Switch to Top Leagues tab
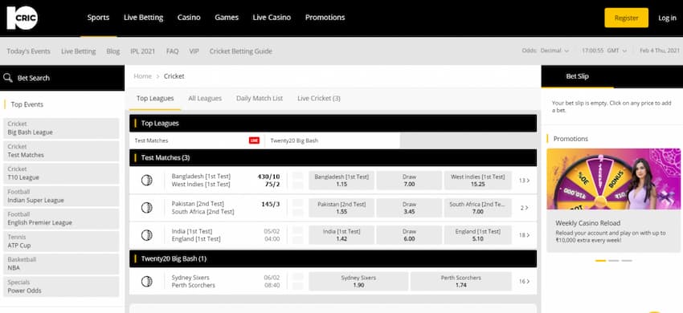Image resolution: width=683 pixels, height=313 pixels. click(x=155, y=99)
